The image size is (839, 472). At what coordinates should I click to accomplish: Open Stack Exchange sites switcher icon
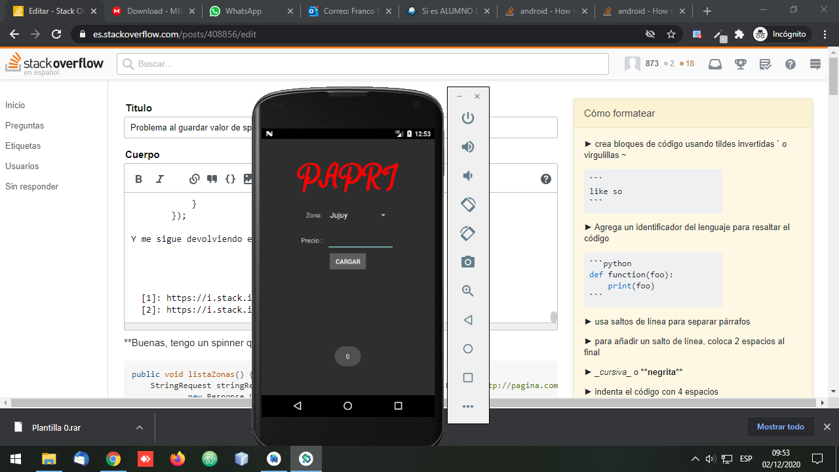pos(815,64)
